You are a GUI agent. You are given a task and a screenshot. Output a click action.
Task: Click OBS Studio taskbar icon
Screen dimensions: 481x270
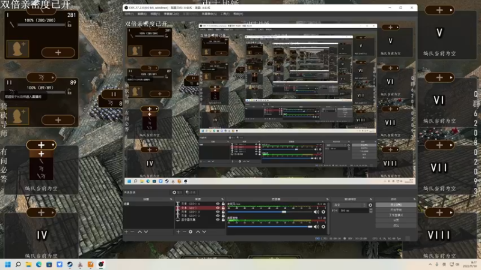pos(101,265)
